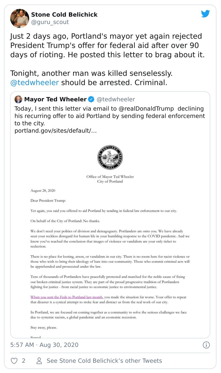Click the City of Portland seal
The height and width of the screenshot is (373, 221).
110,158
